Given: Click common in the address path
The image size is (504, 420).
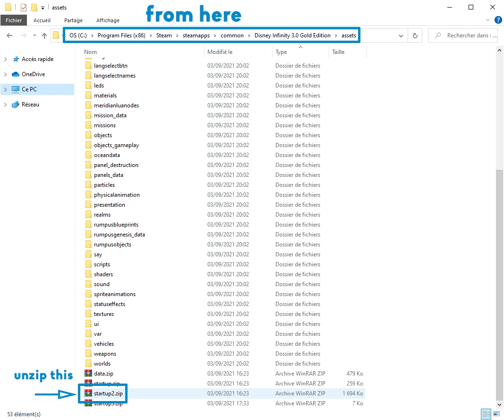Looking at the screenshot, I should point(232,35).
